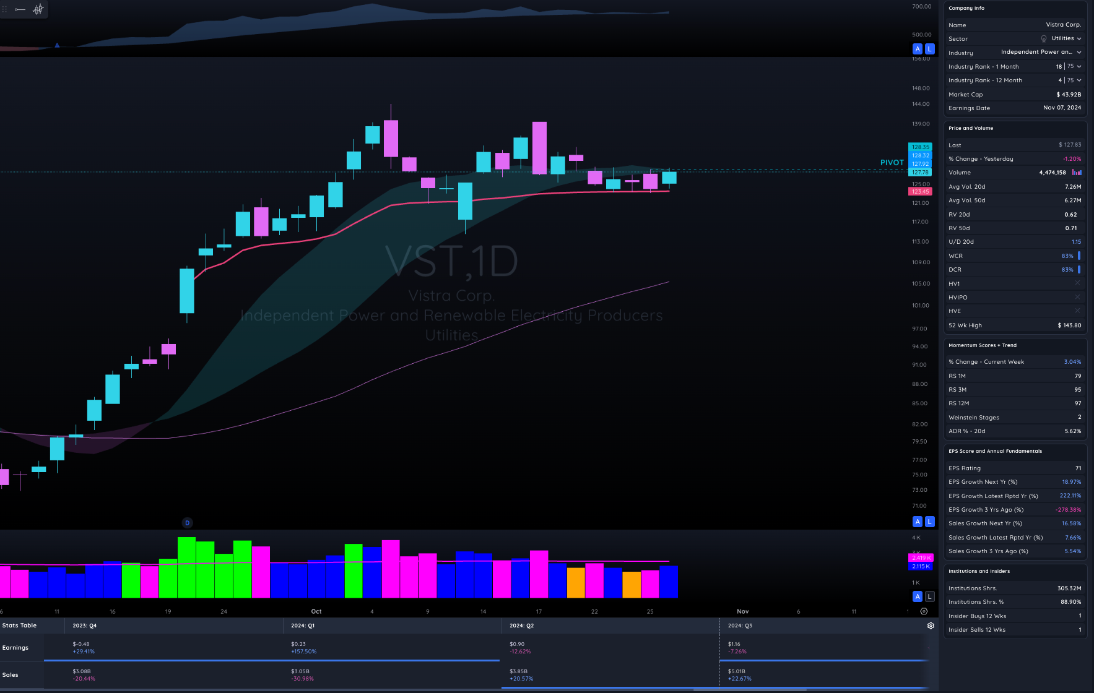
Task: Click the HVE cross icon
Action: point(1077,311)
